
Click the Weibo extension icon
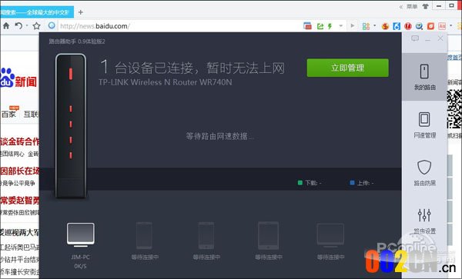pyautogui.click(x=385, y=26)
